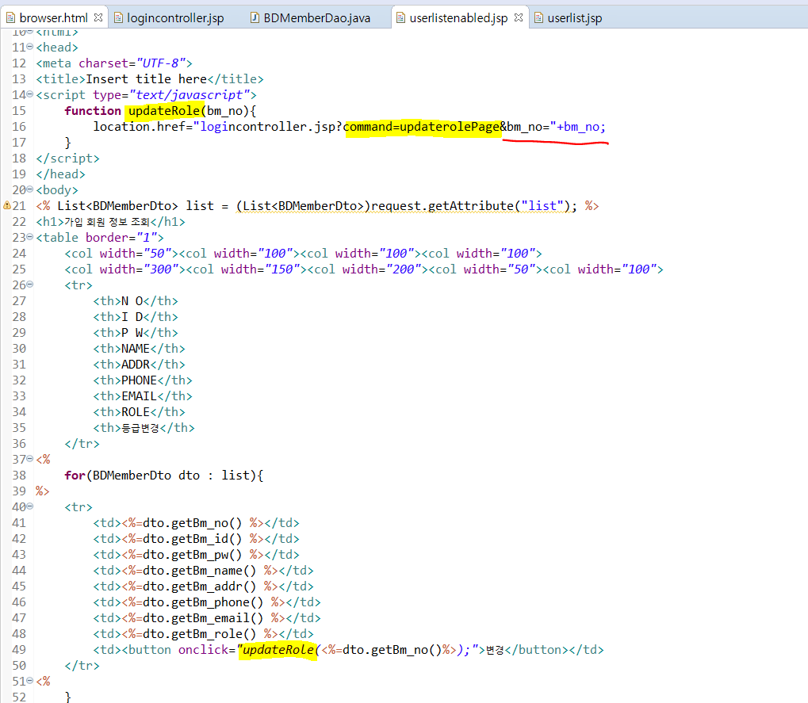Screen dimensions: 808x703
Task: Collapse the scriptlet fold on line 37
Action: (x=30, y=459)
